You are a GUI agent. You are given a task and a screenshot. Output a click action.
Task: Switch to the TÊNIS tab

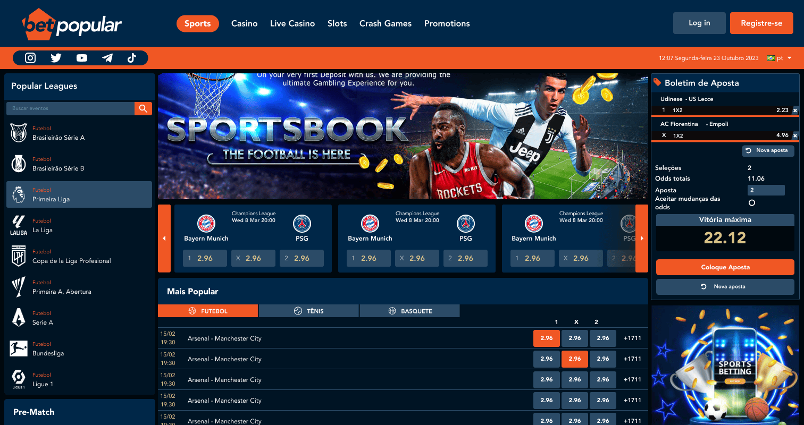[x=308, y=311]
